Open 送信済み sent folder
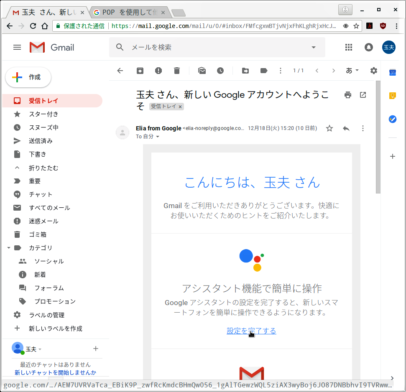 pyautogui.click(x=41, y=141)
